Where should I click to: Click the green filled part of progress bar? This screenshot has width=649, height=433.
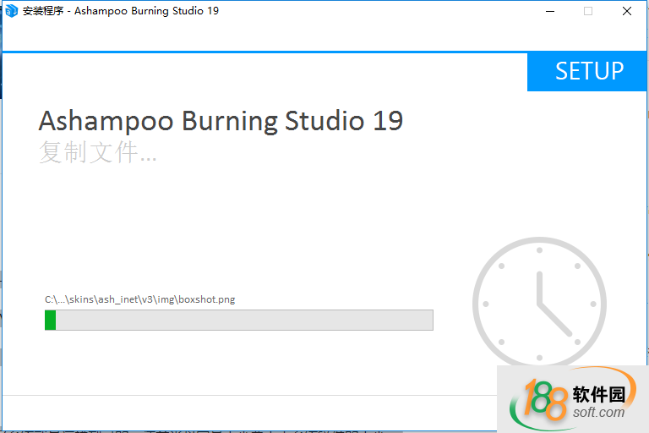tap(51, 320)
